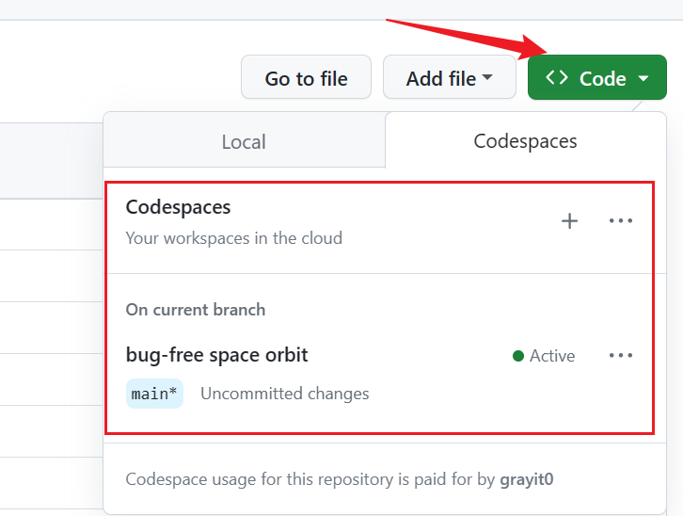Click the Uncommitted changes label
The height and width of the screenshot is (516, 683).
click(x=284, y=394)
